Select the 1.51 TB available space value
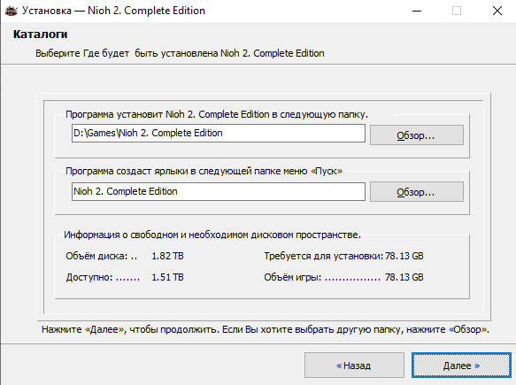This screenshot has height=385, width=516. pyautogui.click(x=167, y=277)
